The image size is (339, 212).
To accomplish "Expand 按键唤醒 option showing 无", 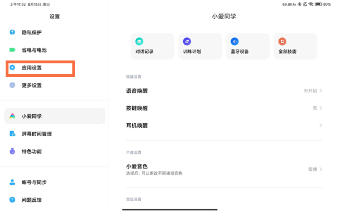I will click(224, 108).
